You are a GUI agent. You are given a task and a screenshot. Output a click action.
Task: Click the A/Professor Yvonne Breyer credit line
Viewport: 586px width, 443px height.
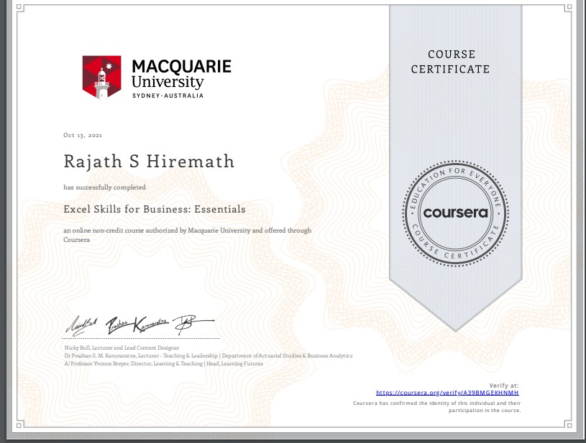(163, 363)
